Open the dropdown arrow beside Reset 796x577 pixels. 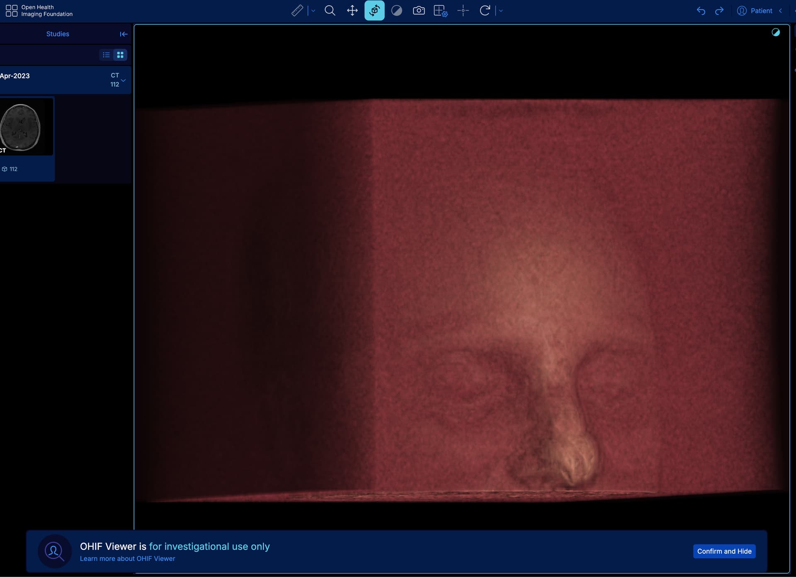tap(501, 11)
